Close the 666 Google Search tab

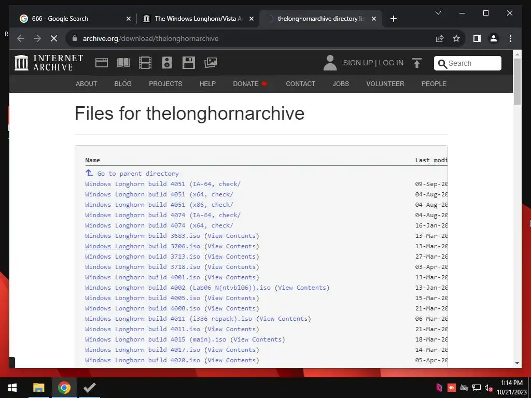[129, 19]
